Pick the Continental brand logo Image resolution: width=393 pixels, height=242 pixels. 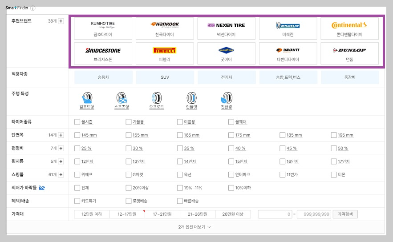pyautogui.click(x=349, y=25)
